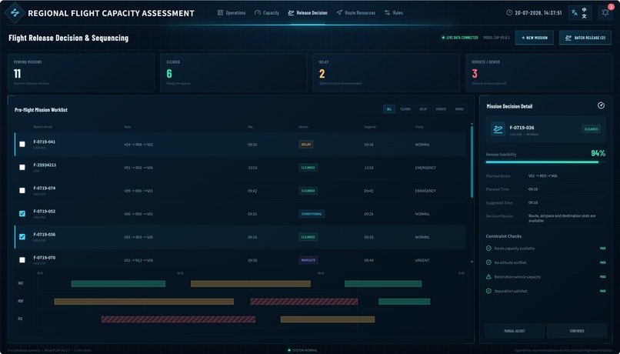Open notifications bell
Screen dimensions: 620x354
point(605,12)
